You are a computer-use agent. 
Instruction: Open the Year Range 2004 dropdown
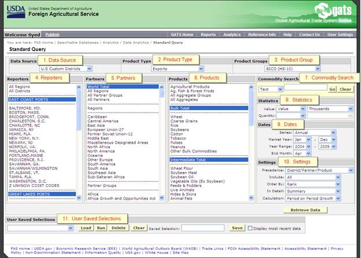click(303, 147)
